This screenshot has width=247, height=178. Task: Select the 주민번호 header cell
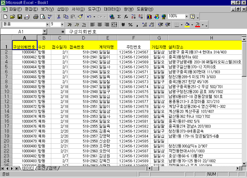tap(134, 45)
